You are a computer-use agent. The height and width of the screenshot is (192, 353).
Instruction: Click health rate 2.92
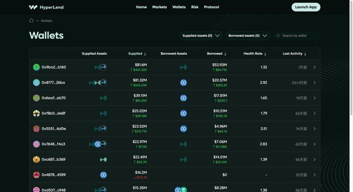263,83
